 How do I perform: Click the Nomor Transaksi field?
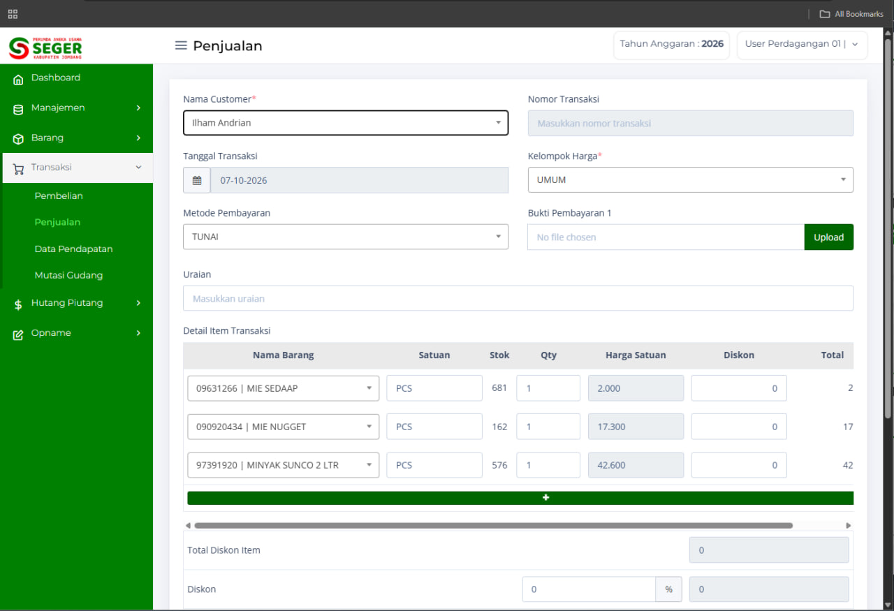coord(691,123)
